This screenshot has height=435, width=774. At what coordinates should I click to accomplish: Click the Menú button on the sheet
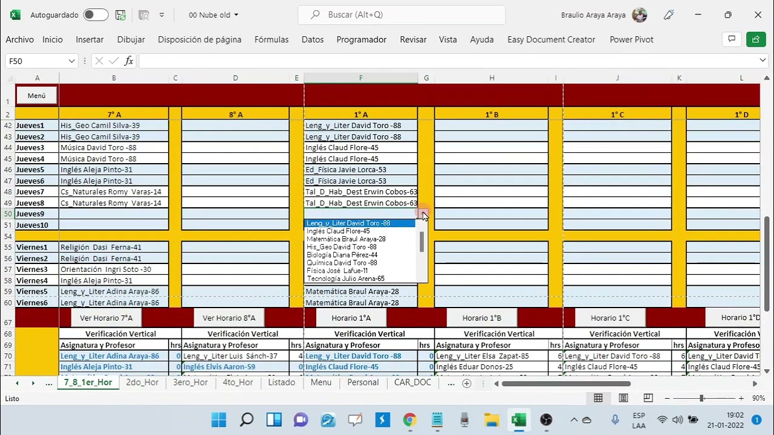click(36, 95)
